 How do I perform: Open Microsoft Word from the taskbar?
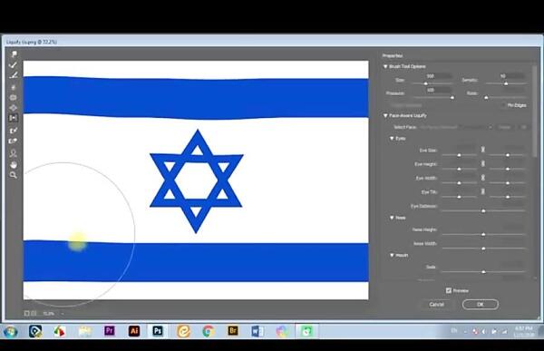point(257,331)
